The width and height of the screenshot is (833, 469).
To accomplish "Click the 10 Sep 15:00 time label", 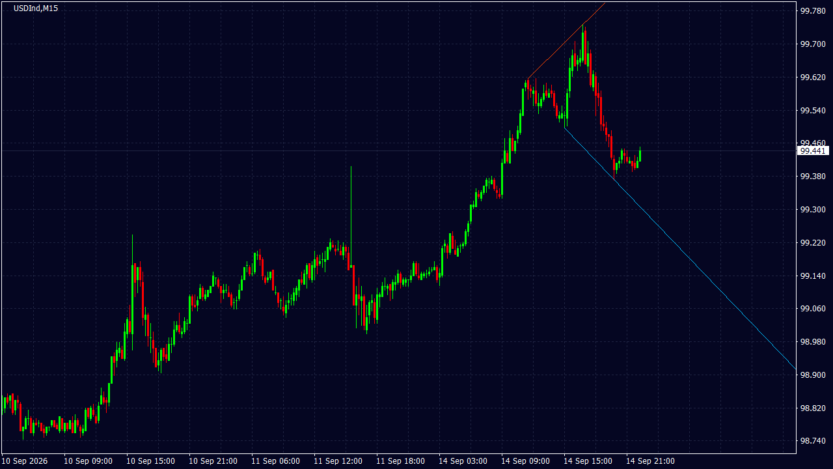I will tap(152, 461).
